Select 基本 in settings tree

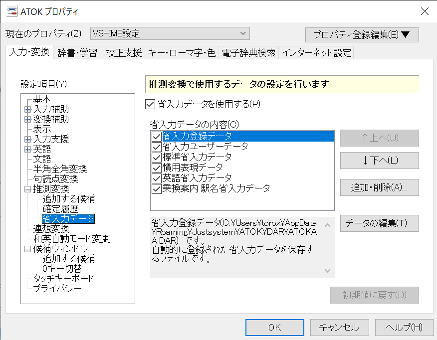point(42,99)
